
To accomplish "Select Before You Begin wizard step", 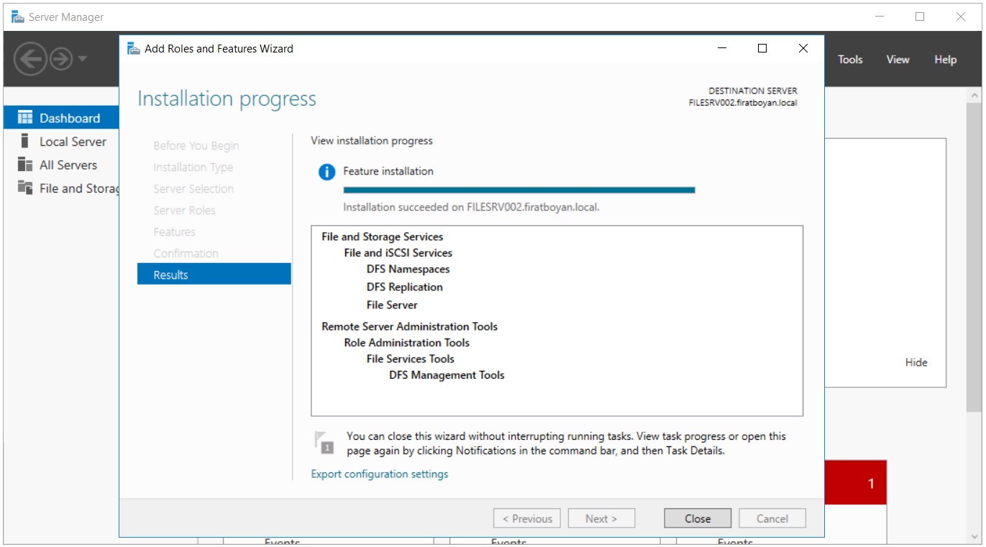I will (196, 146).
